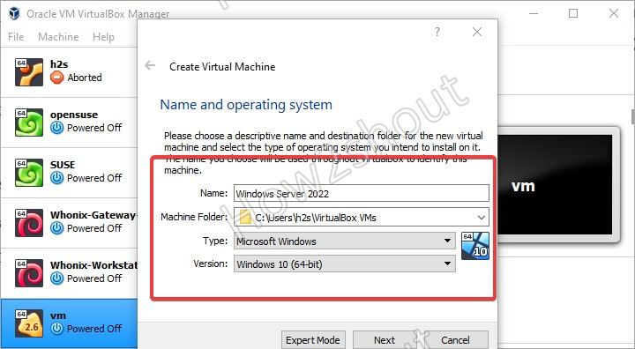Screen dimensions: 635x349
Task: Open the Machine Folder dropdown
Action: click(x=482, y=218)
